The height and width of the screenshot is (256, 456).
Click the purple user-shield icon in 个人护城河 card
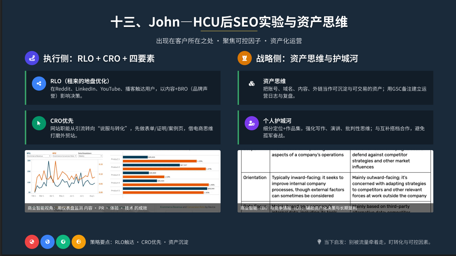coord(252,123)
